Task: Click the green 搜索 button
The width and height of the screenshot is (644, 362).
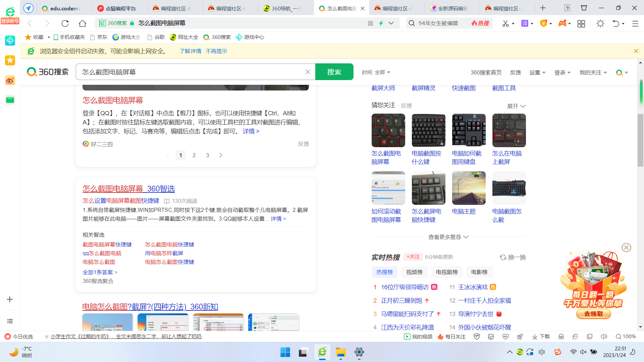Action: [334, 72]
